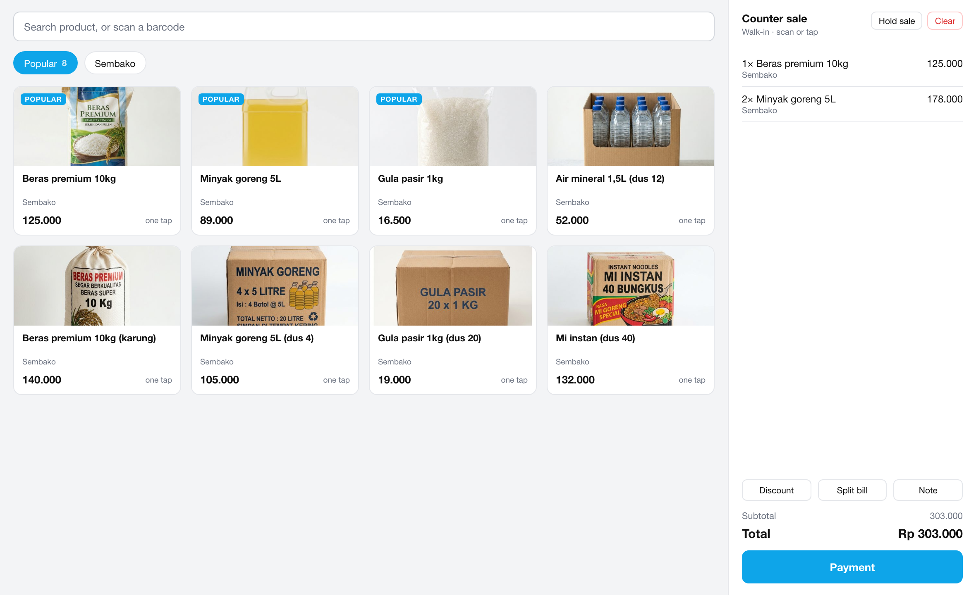Clear the current counter sale

pos(945,21)
